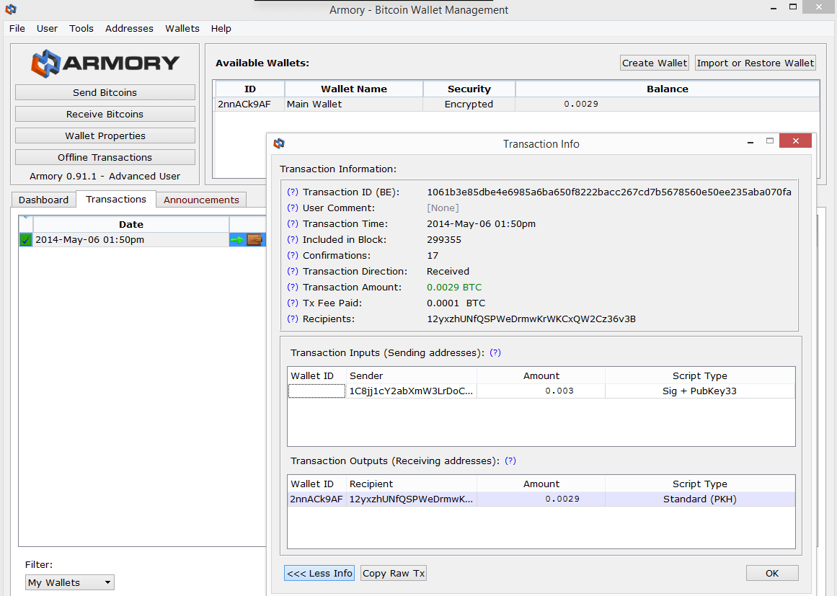Sort transactions by the Date column header
Viewport: 837px width, 596px height.
coord(131,225)
